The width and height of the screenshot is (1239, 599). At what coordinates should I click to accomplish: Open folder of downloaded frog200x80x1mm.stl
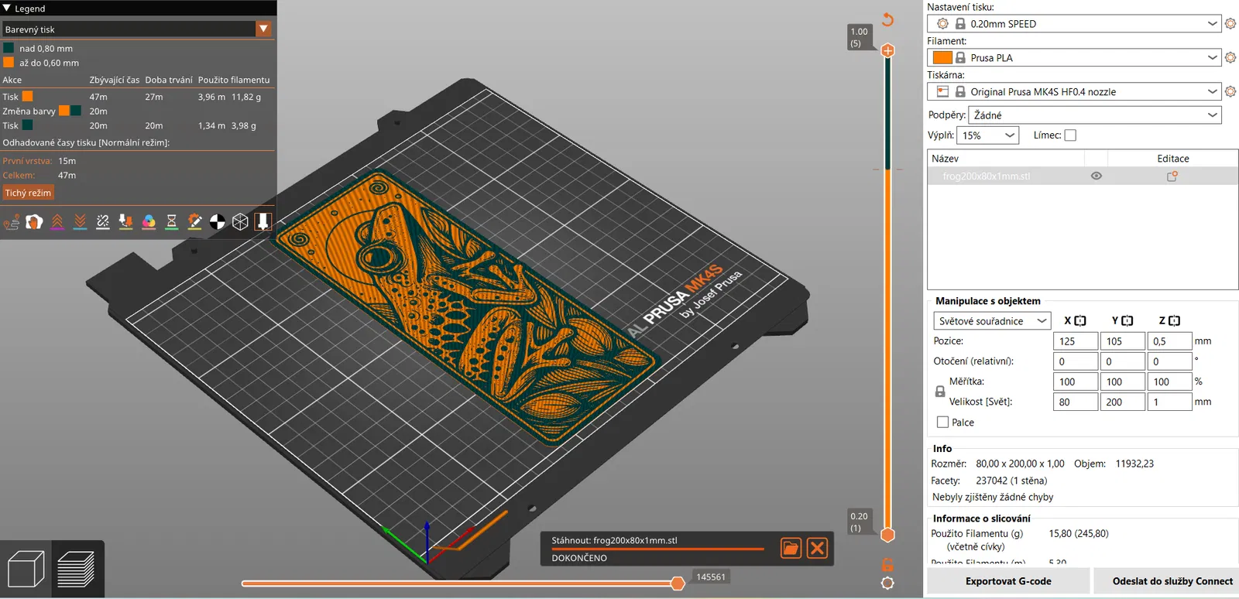point(791,548)
